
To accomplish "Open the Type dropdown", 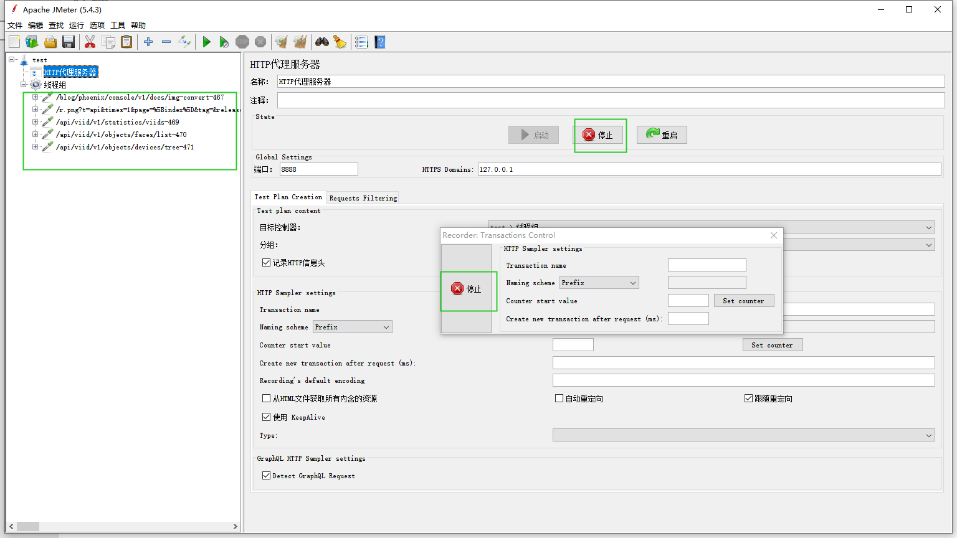I will (x=743, y=435).
